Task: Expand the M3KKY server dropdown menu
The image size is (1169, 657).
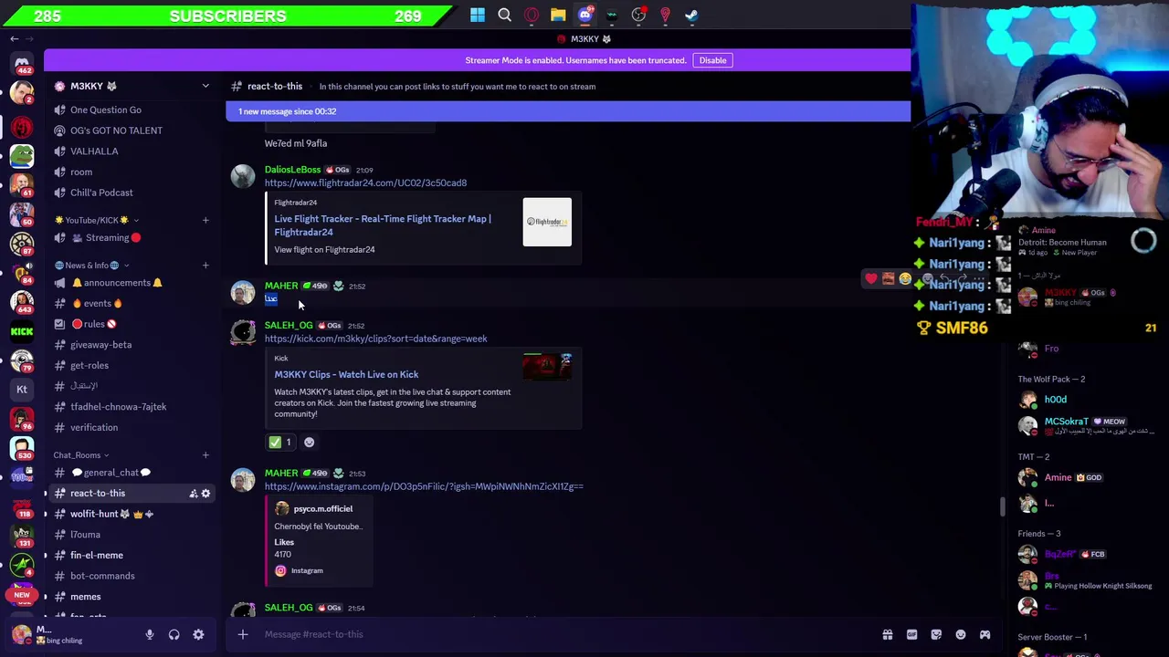Action: [x=205, y=86]
